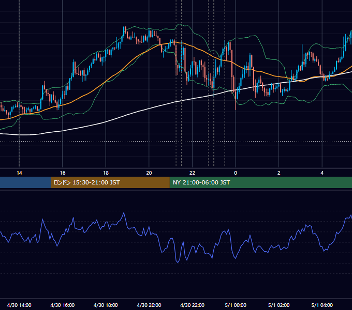Click the blue session bar before London

point(25,182)
